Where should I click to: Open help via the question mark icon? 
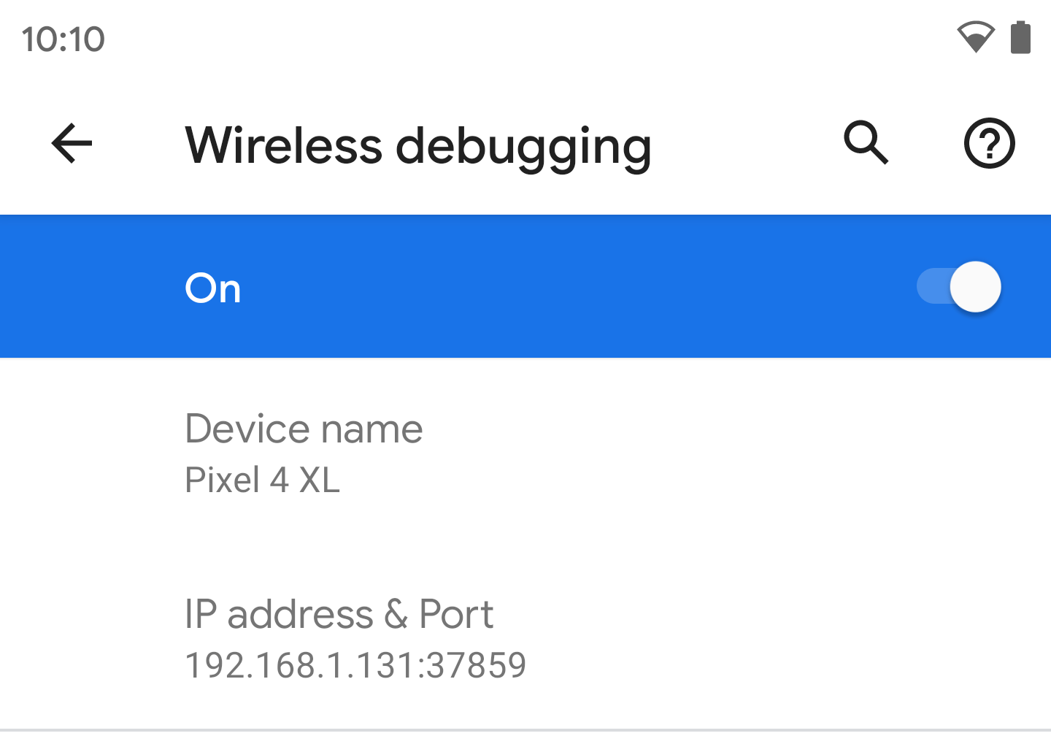pyautogui.click(x=989, y=143)
